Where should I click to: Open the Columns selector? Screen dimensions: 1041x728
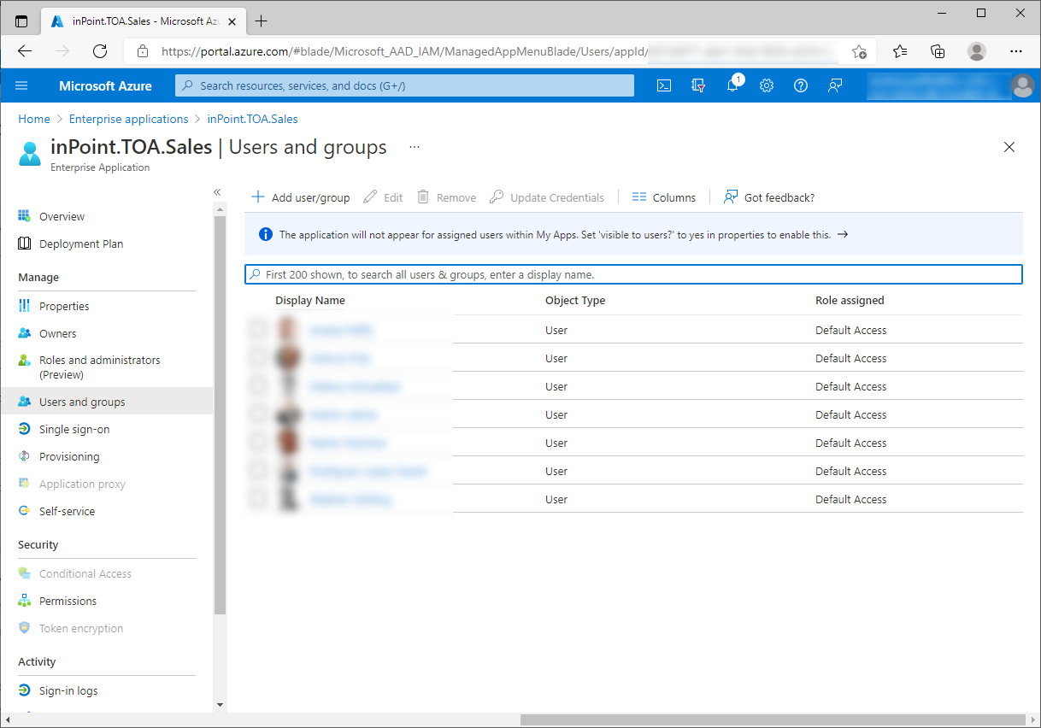(664, 197)
